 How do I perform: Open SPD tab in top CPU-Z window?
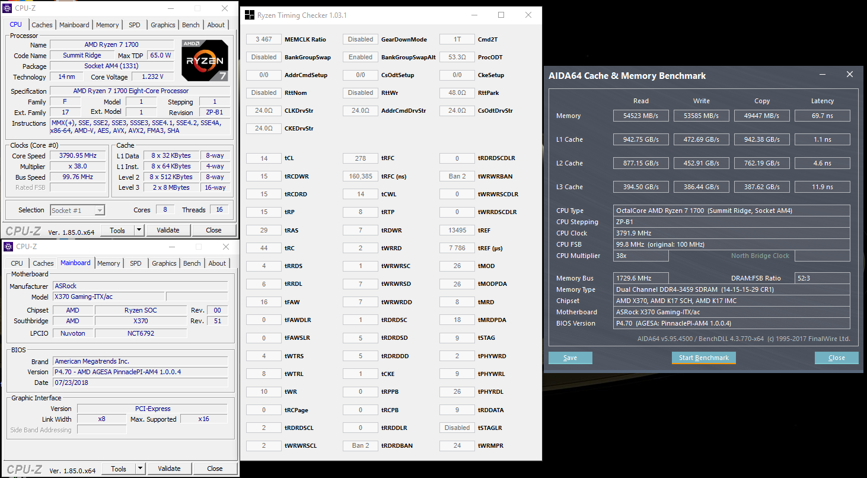(x=135, y=25)
